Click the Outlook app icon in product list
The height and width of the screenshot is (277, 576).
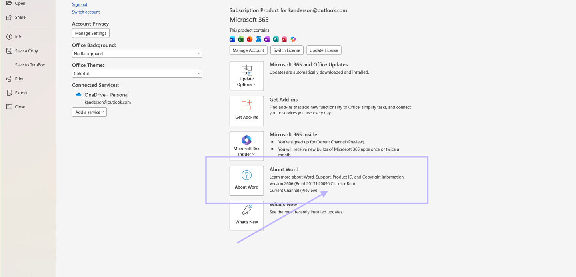tap(258, 39)
